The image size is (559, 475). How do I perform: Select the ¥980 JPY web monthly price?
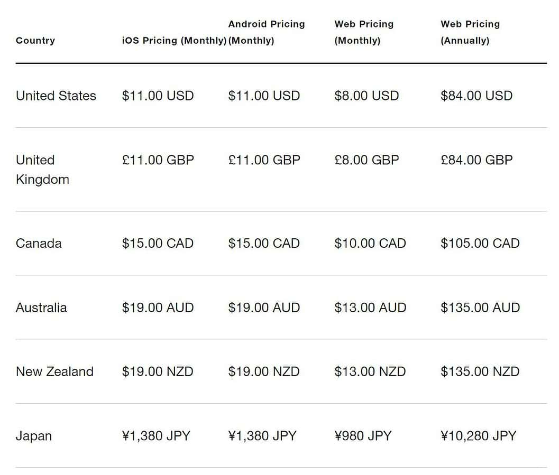pos(363,436)
